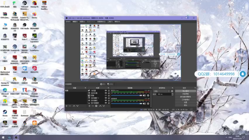Select the Among Us desktop icon
The width and height of the screenshot is (249, 140).
click(x=35, y=4)
